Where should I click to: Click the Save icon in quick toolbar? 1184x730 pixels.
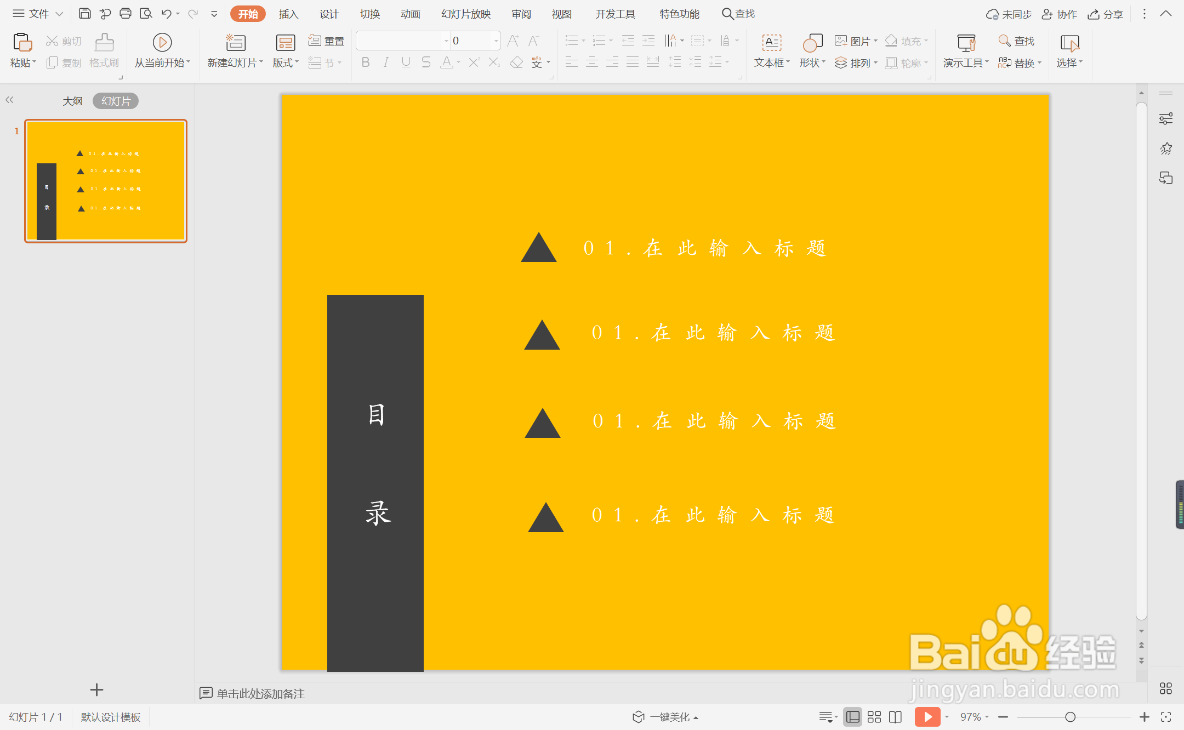(84, 14)
